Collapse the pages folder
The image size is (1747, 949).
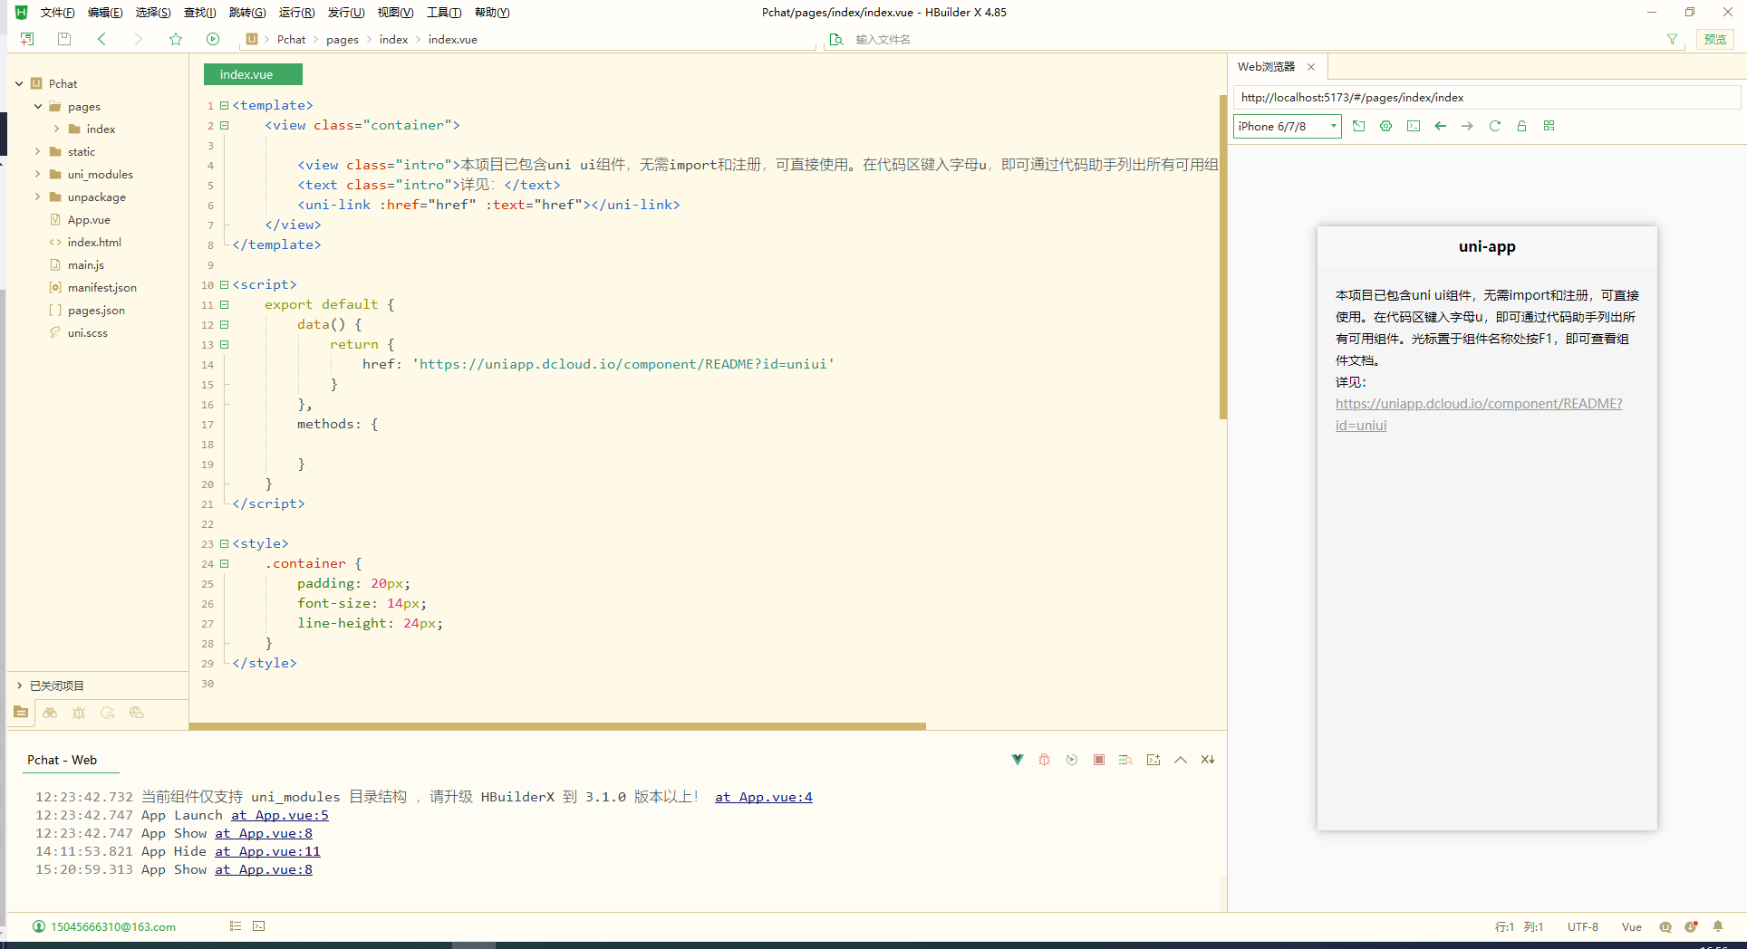(x=38, y=106)
